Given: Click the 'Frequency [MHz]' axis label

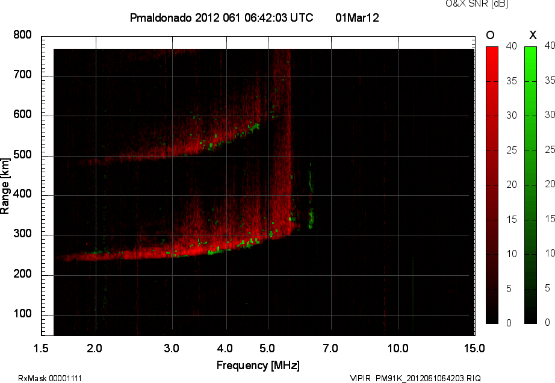Looking at the screenshot, I should click(x=258, y=366).
